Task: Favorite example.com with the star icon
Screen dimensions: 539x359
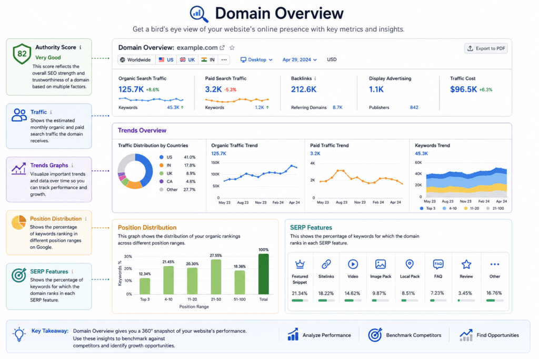Action: pos(232,48)
